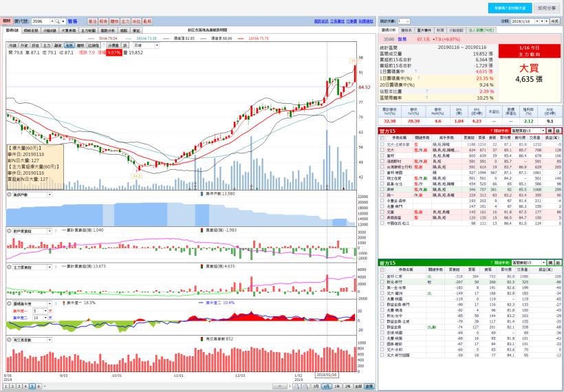The image size is (564, 392).
Task: Check the box next to 富邦-仁愛 in sellers
Action: (x=382, y=275)
